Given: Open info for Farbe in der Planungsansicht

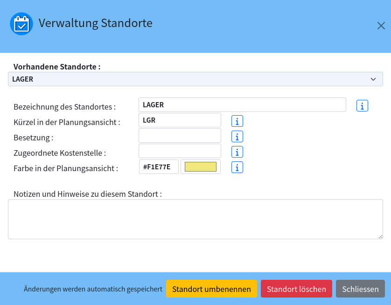Looking at the screenshot, I should (237, 167).
